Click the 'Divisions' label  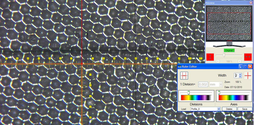196,104
